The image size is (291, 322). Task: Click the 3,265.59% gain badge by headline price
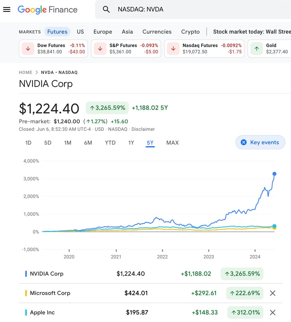tap(107, 108)
